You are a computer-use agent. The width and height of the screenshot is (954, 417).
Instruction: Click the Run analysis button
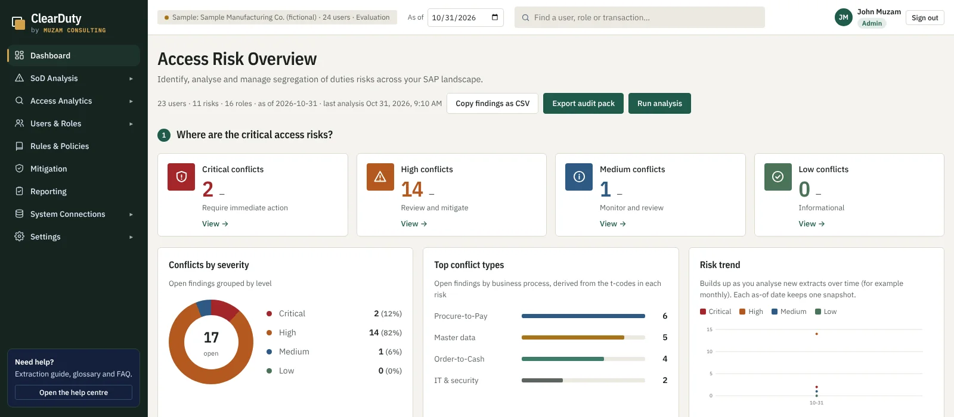coord(659,103)
